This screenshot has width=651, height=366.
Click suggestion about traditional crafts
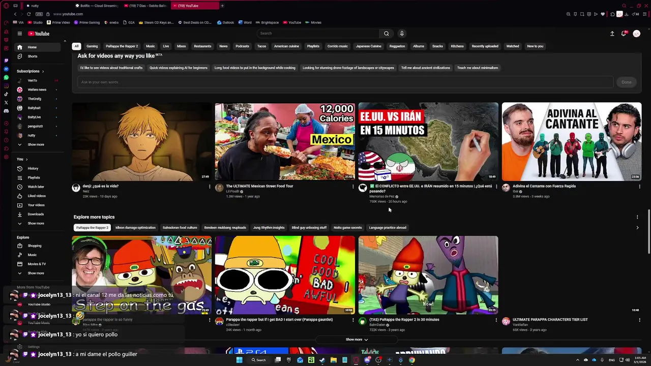pyautogui.click(x=111, y=68)
